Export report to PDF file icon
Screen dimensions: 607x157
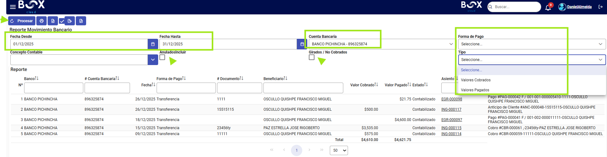(x=81, y=21)
